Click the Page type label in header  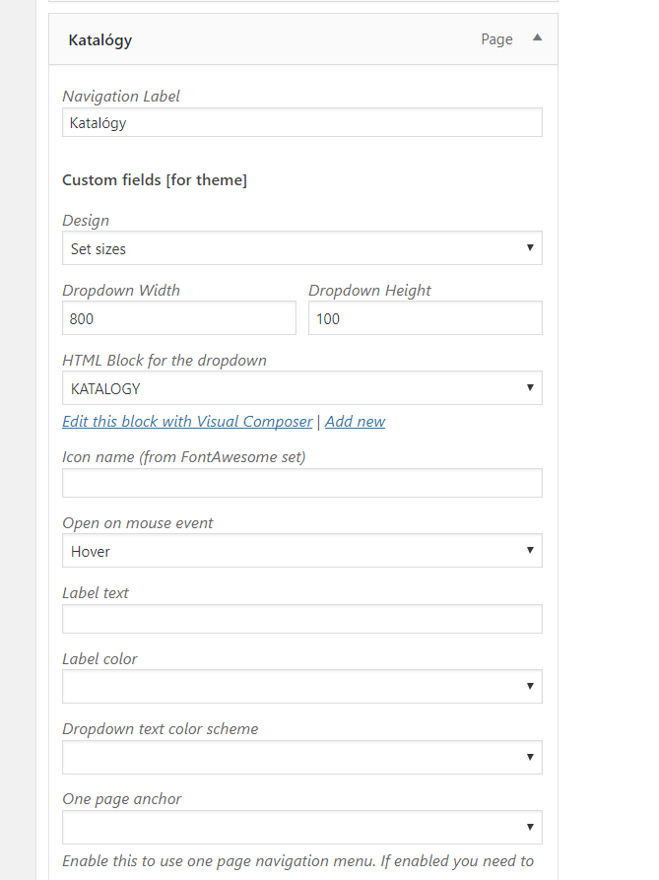[x=496, y=39]
